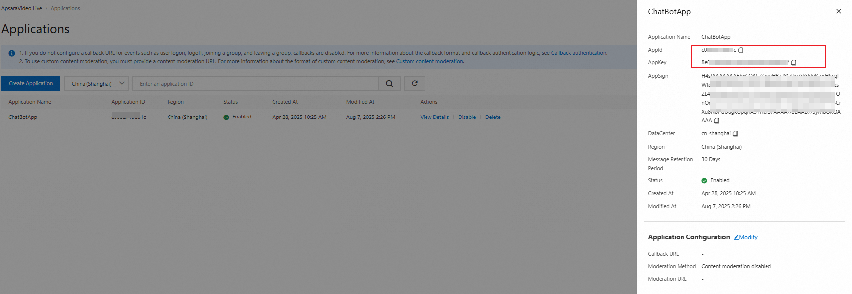Click the Created At column header
The height and width of the screenshot is (294, 852).
coord(285,102)
